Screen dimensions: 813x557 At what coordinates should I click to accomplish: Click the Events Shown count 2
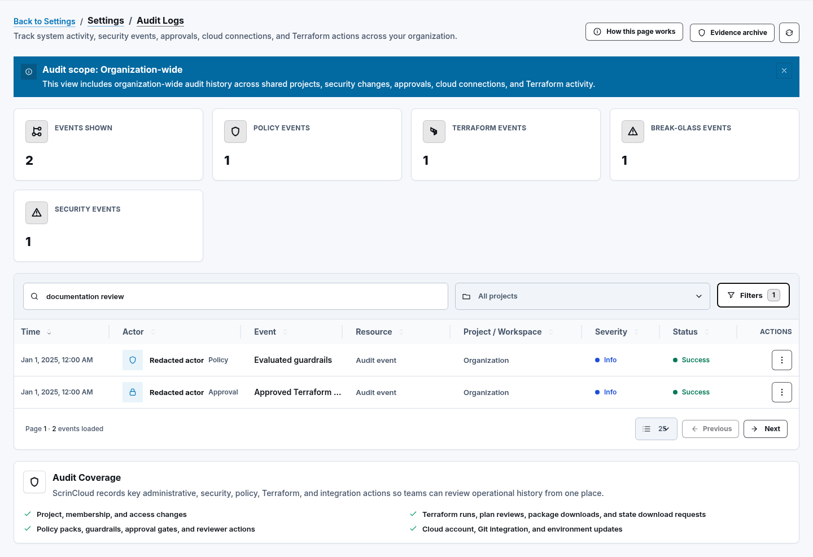(x=29, y=161)
